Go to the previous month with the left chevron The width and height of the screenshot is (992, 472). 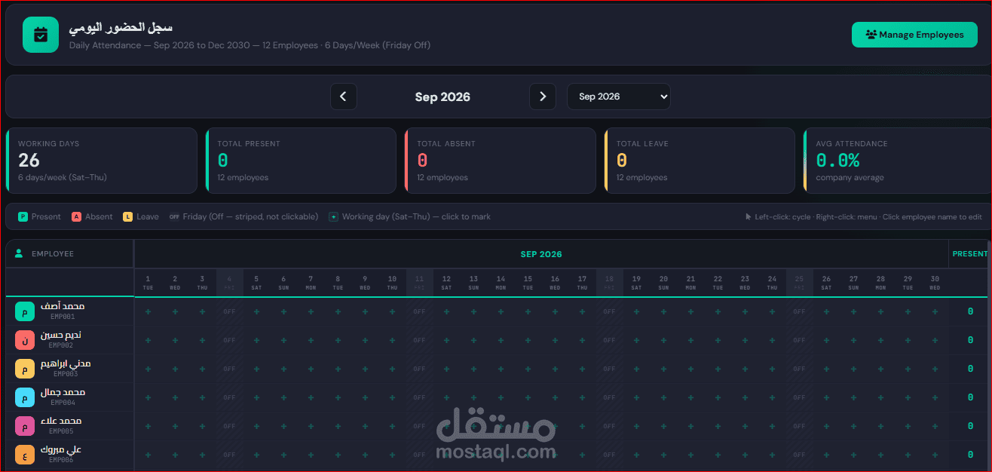(x=344, y=97)
